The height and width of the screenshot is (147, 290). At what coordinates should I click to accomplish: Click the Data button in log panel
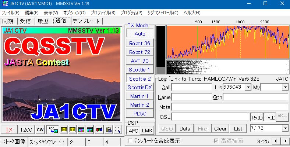(185, 129)
